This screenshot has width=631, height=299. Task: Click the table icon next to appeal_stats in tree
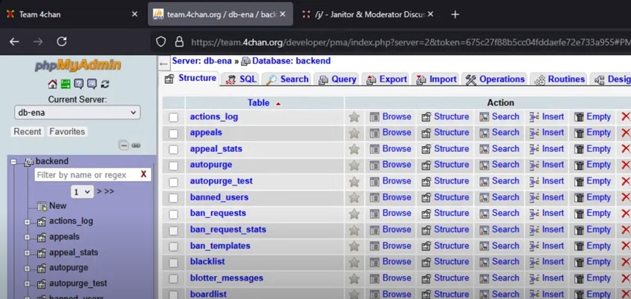(x=42, y=253)
